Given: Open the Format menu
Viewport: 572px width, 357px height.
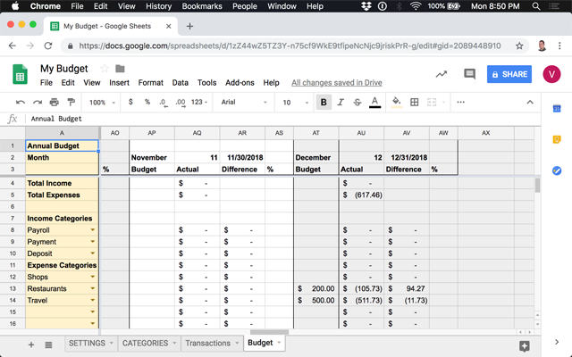Looking at the screenshot, I should coord(150,83).
